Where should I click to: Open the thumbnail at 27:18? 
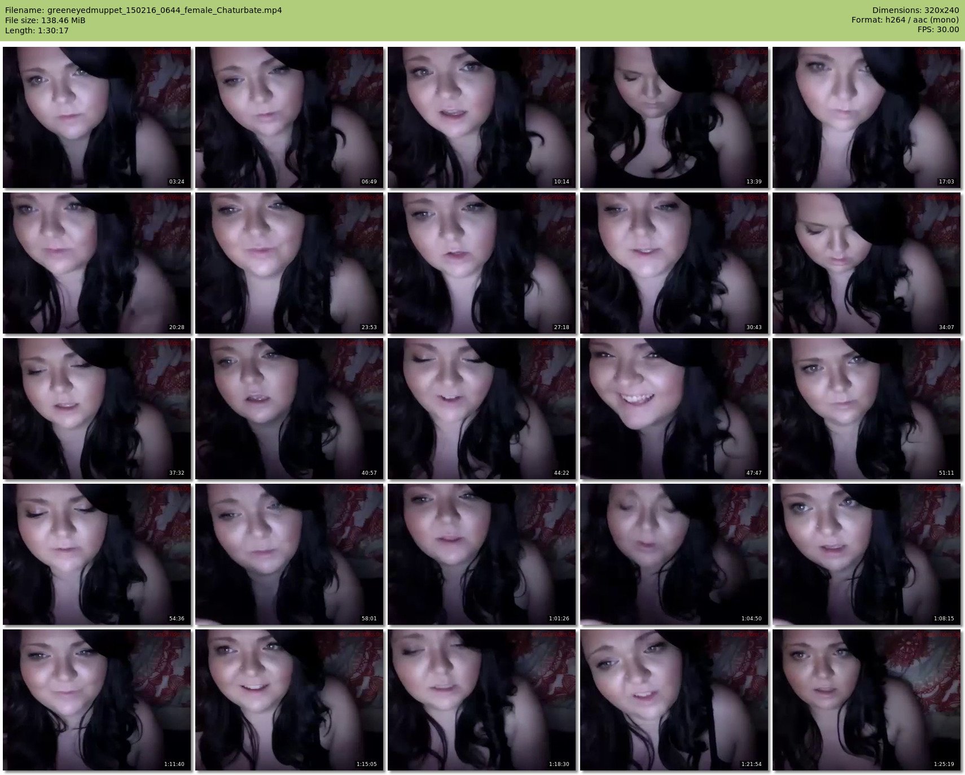(x=481, y=263)
